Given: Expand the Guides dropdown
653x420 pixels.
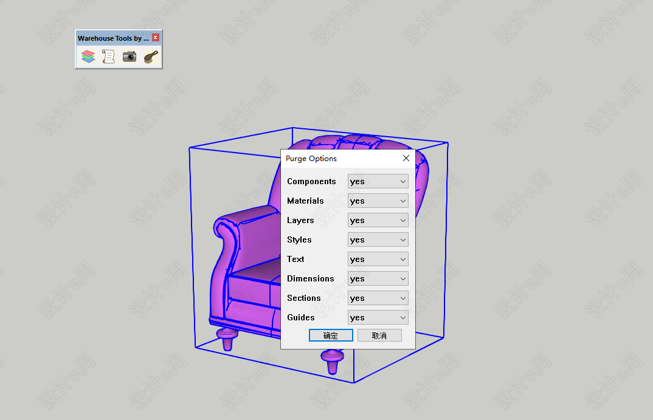Looking at the screenshot, I should [378, 317].
